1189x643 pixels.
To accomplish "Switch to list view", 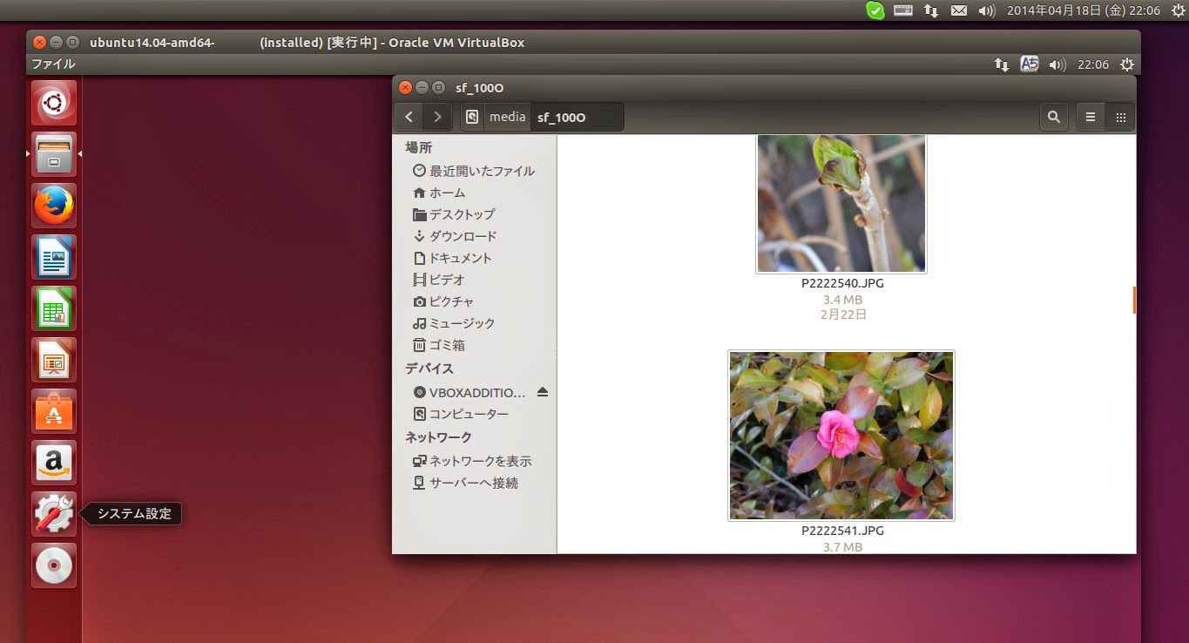I will (x=1090, y=117).
